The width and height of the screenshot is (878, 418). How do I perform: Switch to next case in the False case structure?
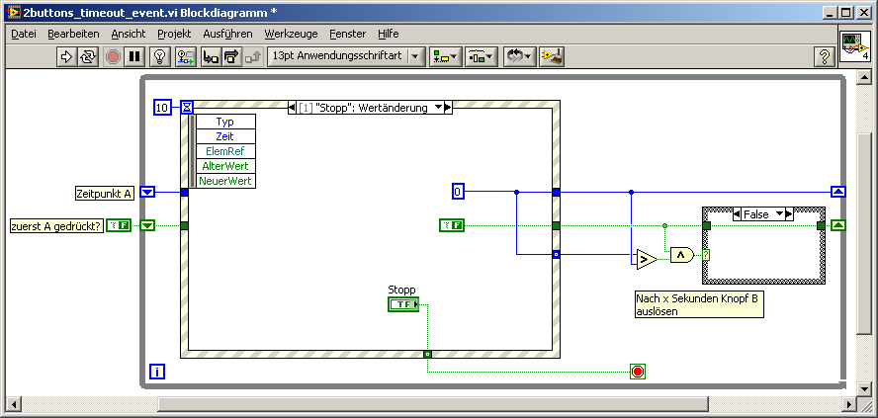pos(789,213)
